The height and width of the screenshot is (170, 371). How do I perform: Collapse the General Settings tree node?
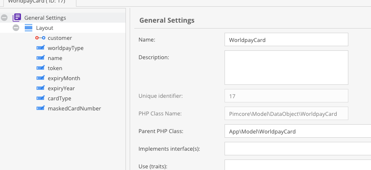[4, 18]
